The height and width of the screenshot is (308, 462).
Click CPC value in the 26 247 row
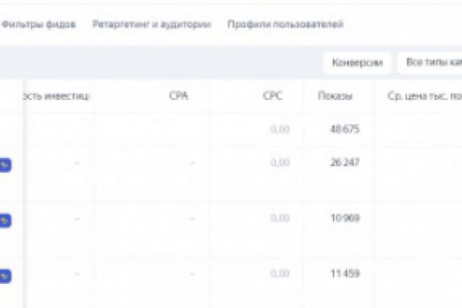[280, 162]
